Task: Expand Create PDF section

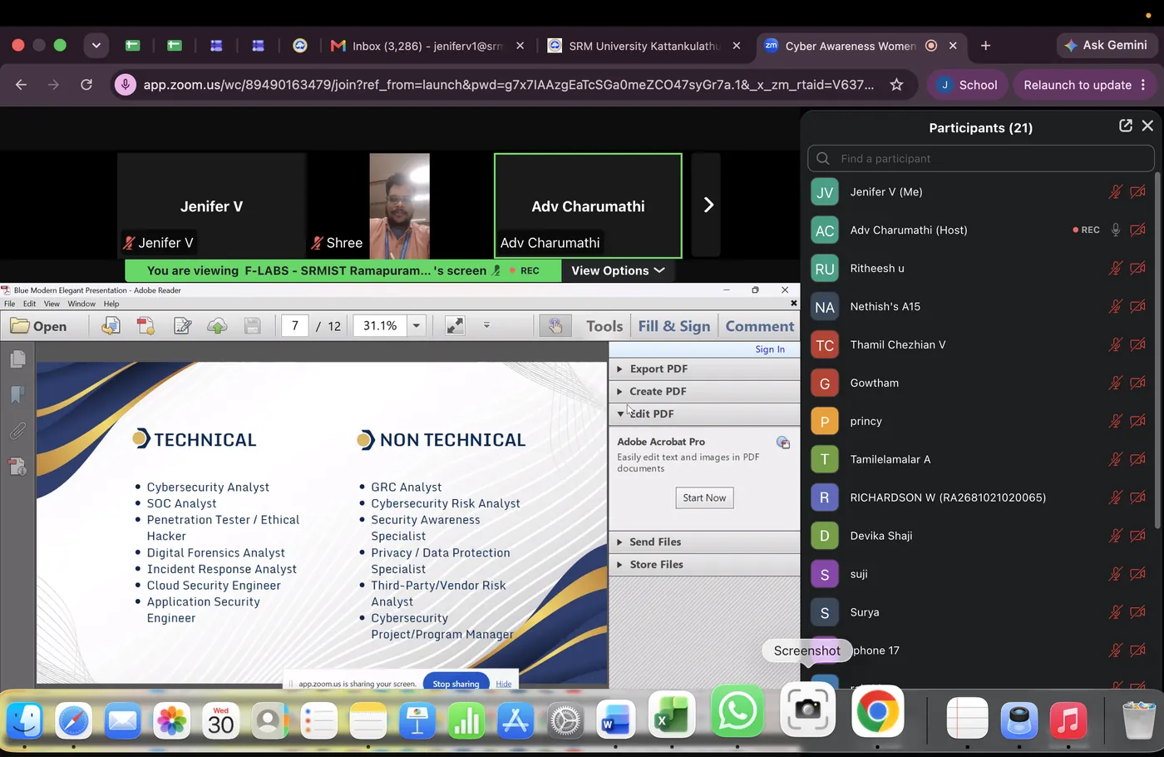Action: (704, 391)
